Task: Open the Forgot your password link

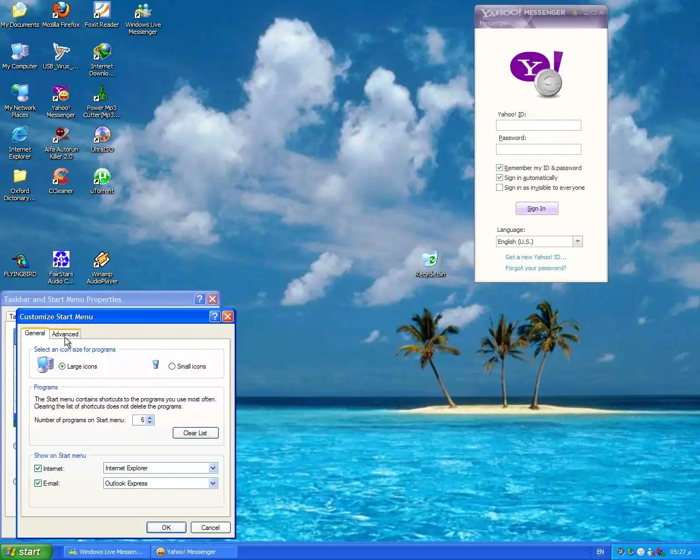Action: (536, 268)
